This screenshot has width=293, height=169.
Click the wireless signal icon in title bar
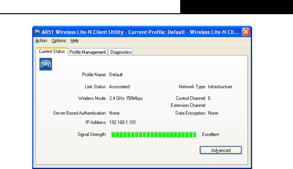pos(37,32)
